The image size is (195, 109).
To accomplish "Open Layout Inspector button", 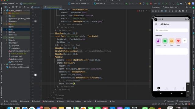I will pos(183,101).
